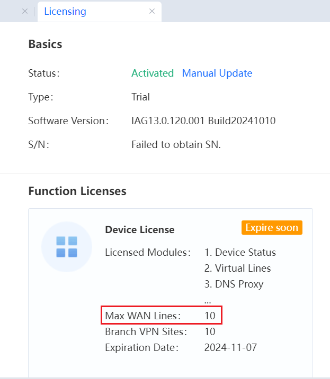Expand the licensed modules ellipsis
Image resolution: width=330 pixels, height=379 pixels.
click(x=208, y=300)
